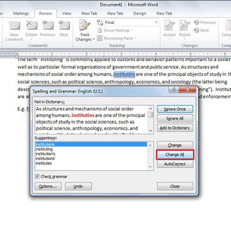The height and width of the screenshot is (231, 231).
Task: Toggle the Check grammar checkbox
Action: point(37,176)
